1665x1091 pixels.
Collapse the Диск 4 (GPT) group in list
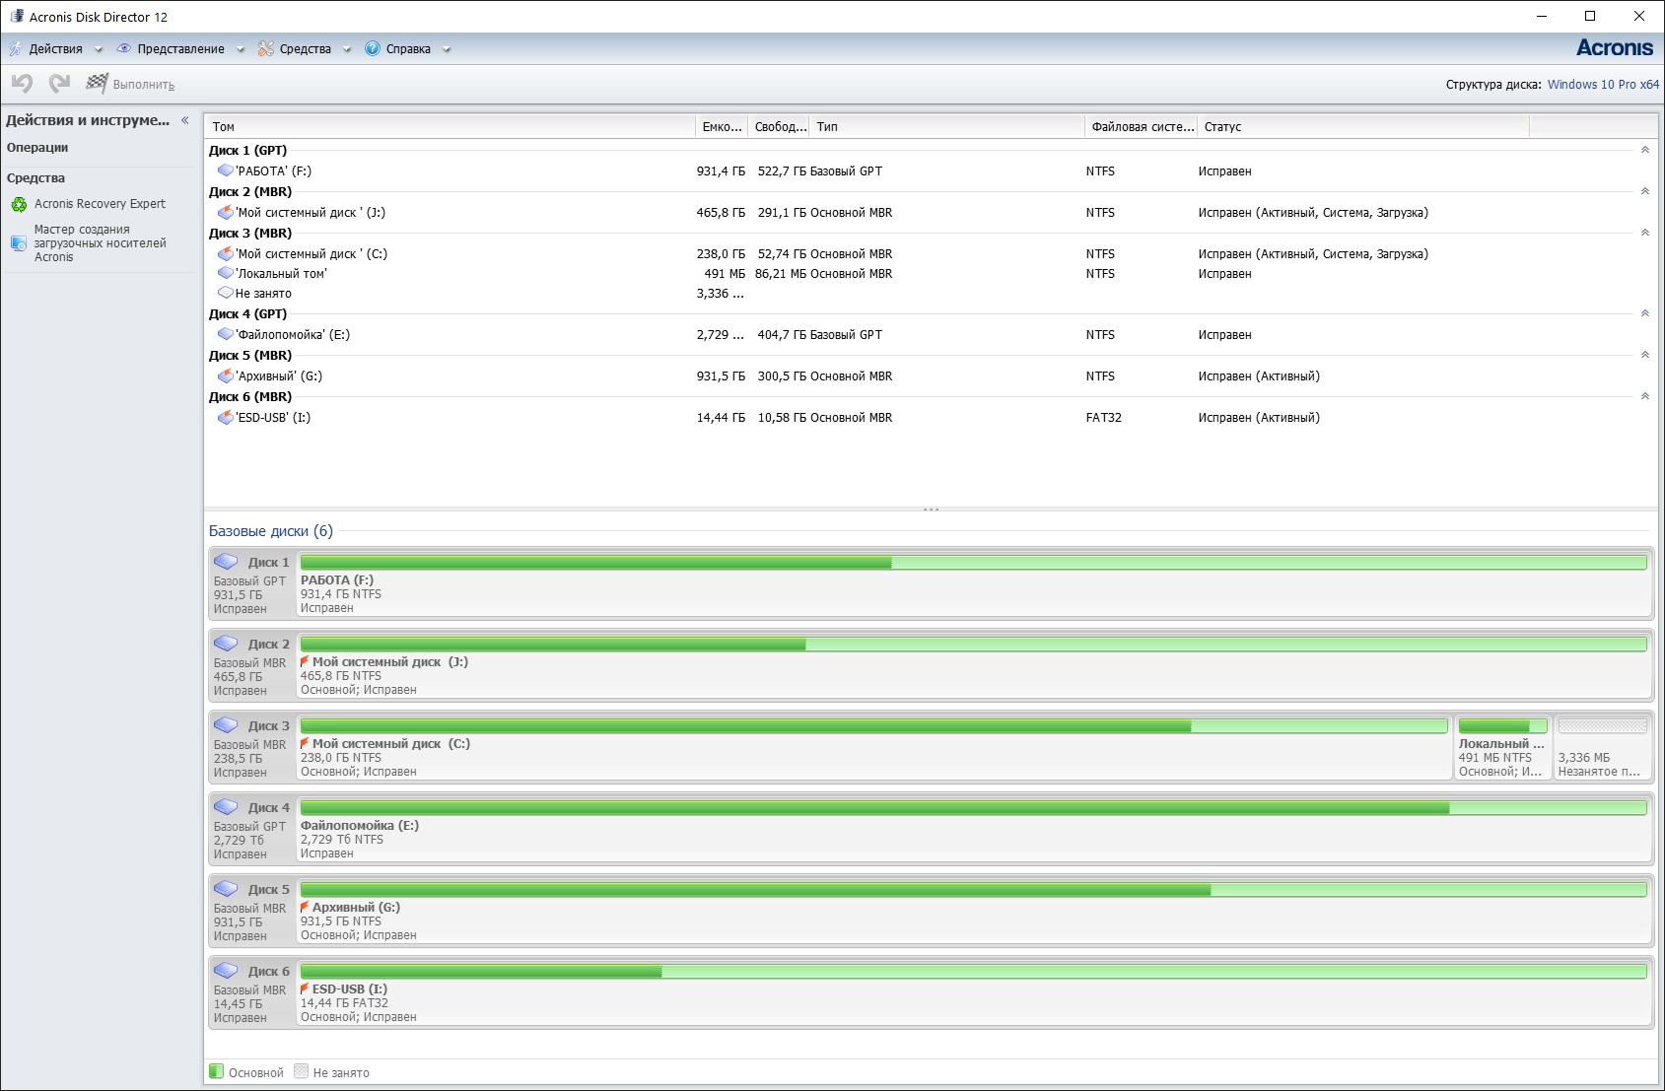pyautogui.click(x=1644, y=313)
